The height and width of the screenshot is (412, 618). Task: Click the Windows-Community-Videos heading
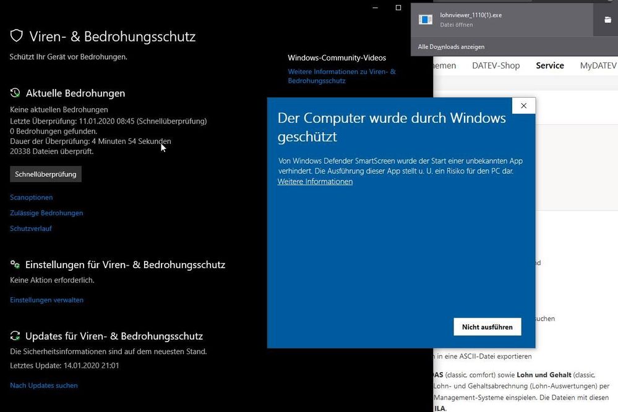point(337,57)
